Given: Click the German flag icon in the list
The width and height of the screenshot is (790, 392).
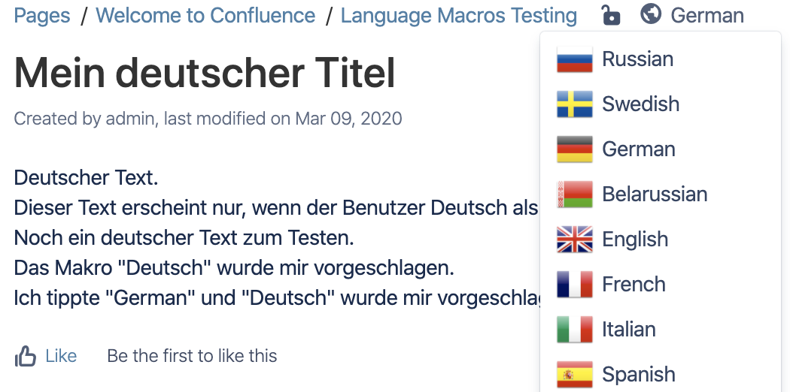Looking at the screenshot, I should 574,149.
